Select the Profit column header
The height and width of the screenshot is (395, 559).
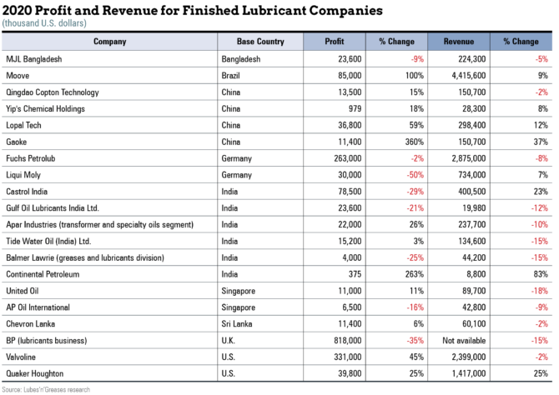pos(334,42)
